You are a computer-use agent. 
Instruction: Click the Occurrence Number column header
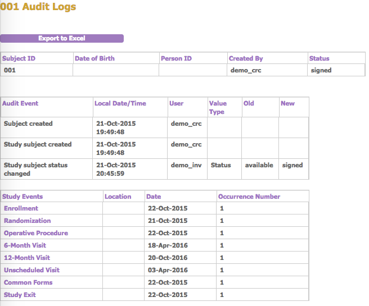coord(249,197)
